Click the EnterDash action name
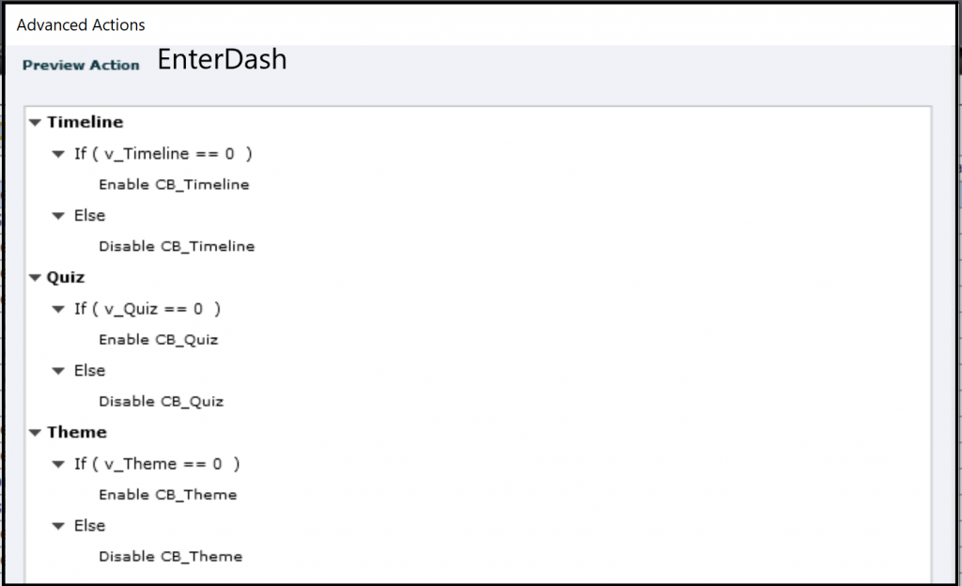 pyautogui.click(x=222, y=61)
